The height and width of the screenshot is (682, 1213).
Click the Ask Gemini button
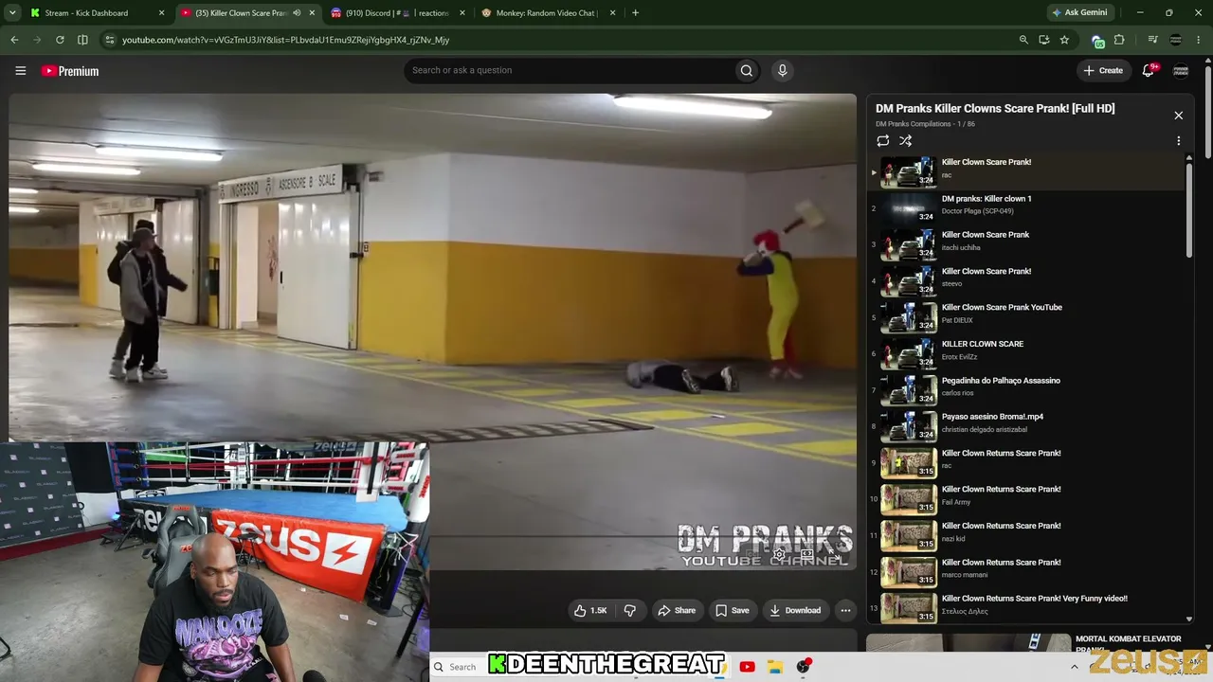(x=1079, y=13)
